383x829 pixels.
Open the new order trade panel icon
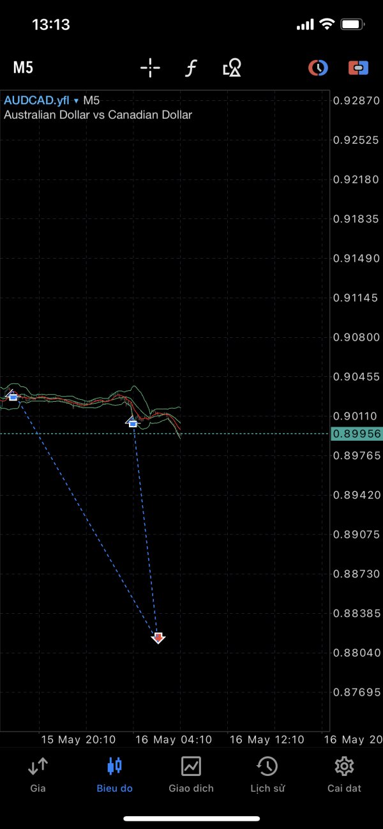pos(358,68)
